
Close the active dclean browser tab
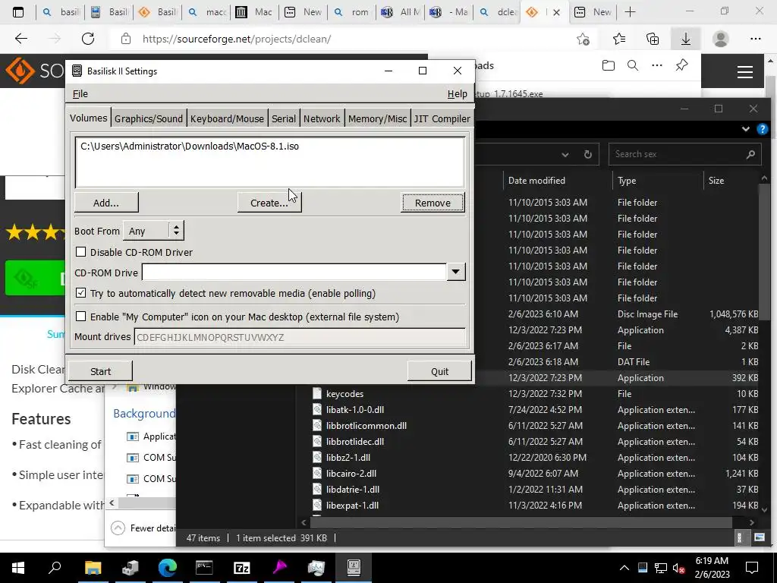[556, 12]
